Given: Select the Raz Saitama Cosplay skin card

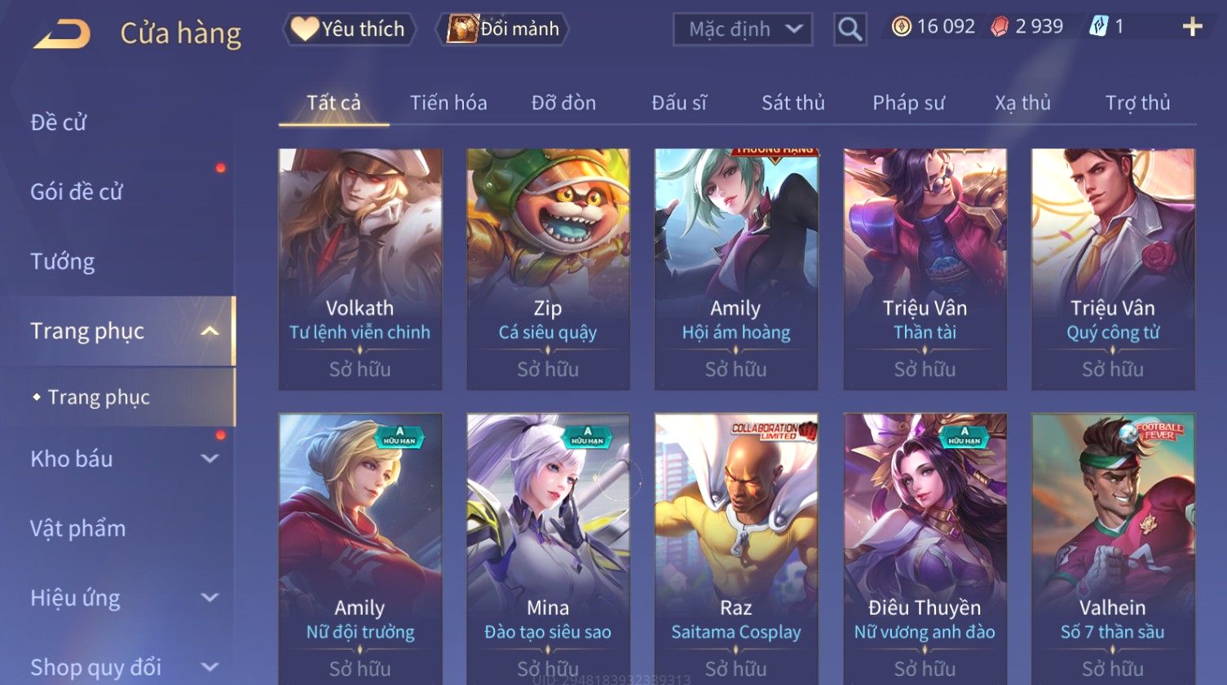Looking at the screenshot, I should (736, 549).
